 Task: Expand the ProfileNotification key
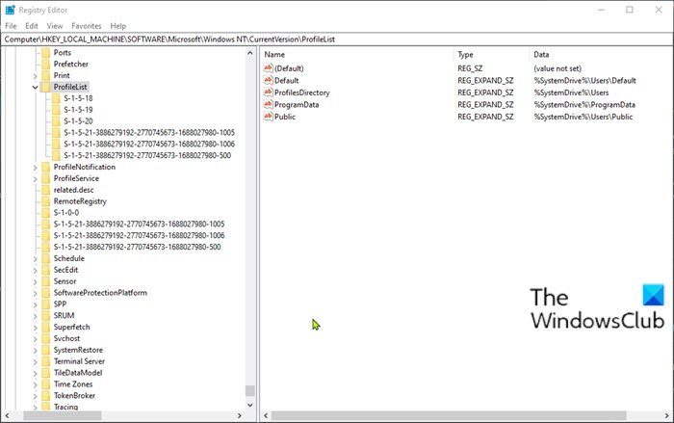(x=36, y=168)
